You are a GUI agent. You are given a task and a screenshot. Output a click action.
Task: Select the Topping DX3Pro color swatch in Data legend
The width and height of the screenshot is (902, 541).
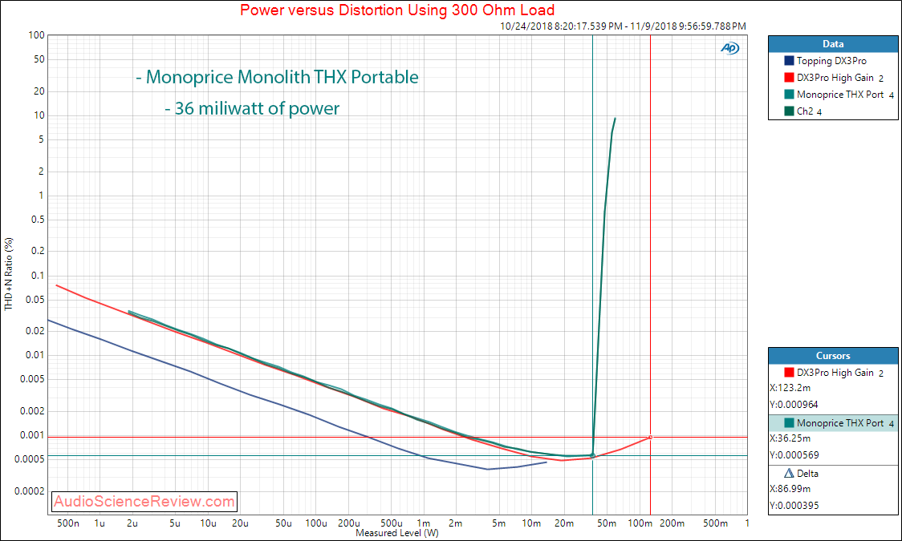[x=790, y=61]
